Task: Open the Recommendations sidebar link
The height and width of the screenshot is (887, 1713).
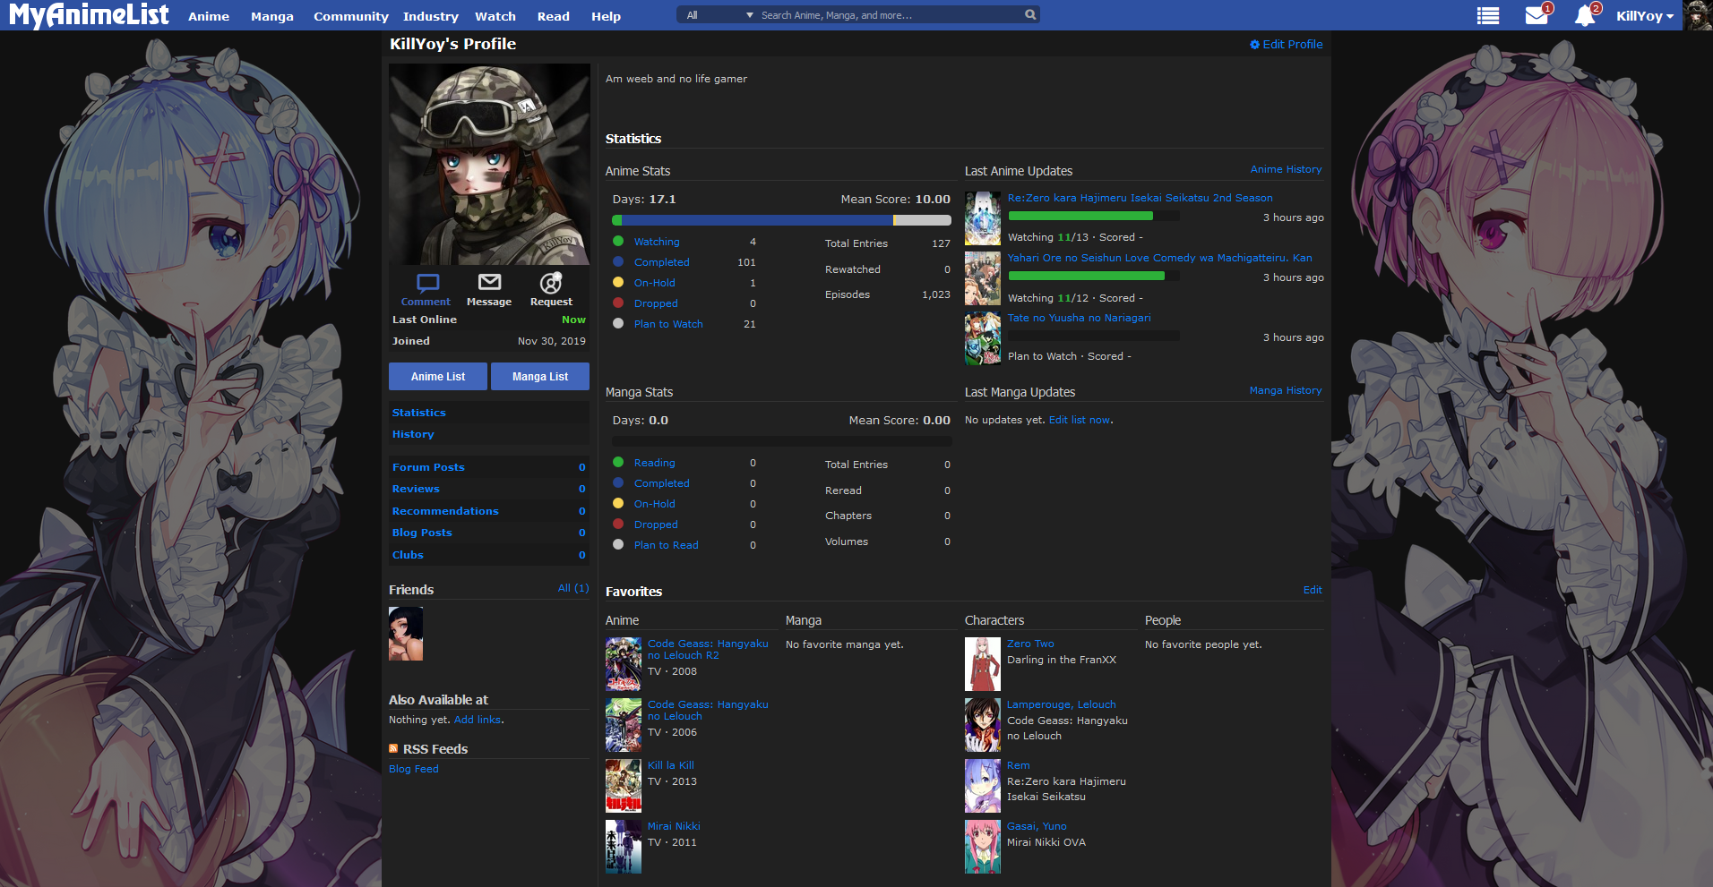Action: tap(445, 511)
